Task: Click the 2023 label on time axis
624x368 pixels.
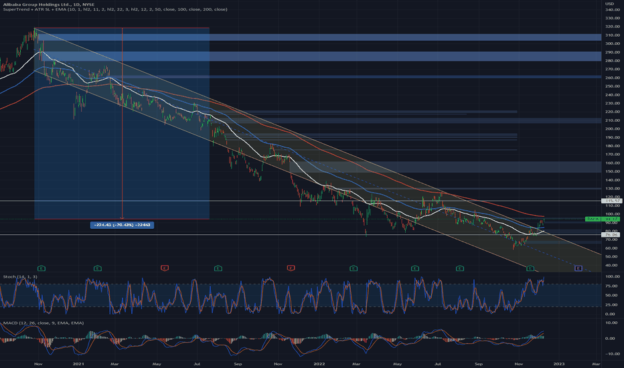Action: pyautogui.click(x=559, y=363)
